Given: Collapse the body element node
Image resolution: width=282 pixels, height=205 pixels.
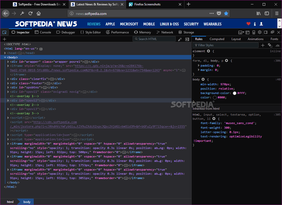Looking at the screenshot, I should (5, 57).
